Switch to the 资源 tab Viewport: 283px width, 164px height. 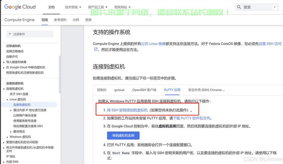coord(88,20)
